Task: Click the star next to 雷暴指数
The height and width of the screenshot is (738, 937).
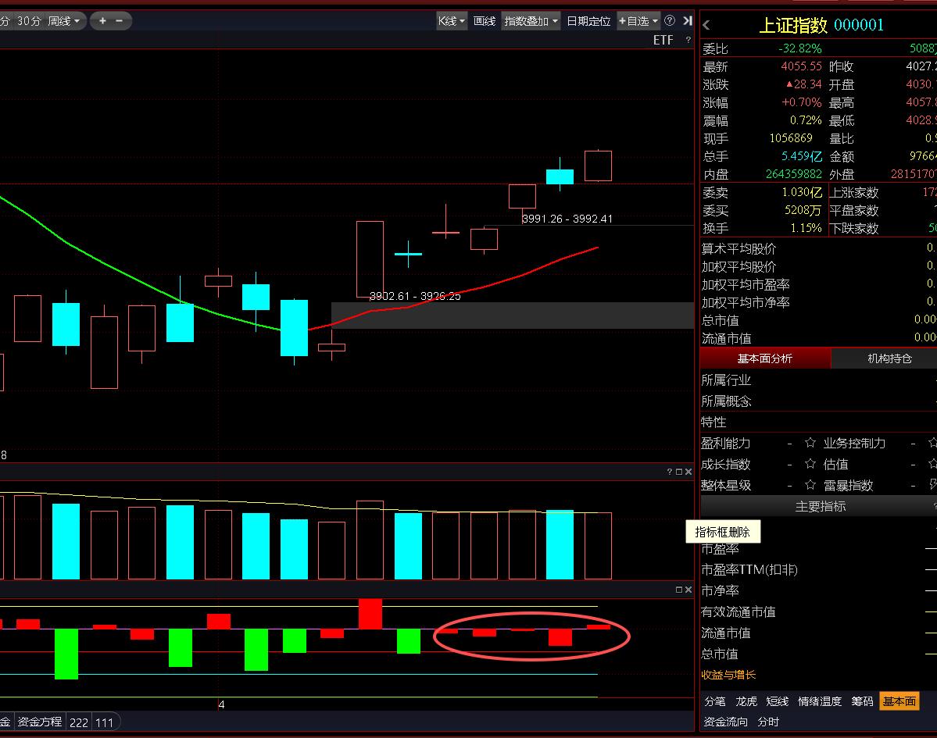Action: (x=810, y=485)
